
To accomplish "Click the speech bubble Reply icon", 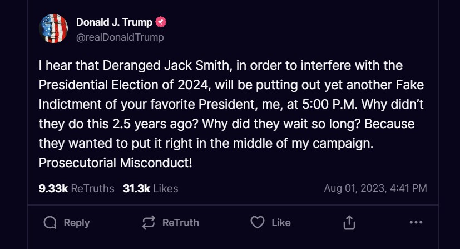I will [x=50, y=223].
